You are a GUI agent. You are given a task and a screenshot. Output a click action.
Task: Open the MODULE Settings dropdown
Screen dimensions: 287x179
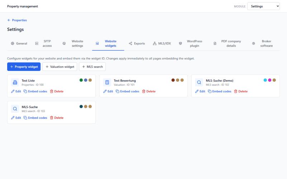pyautogui.click(x=263, y=6)
